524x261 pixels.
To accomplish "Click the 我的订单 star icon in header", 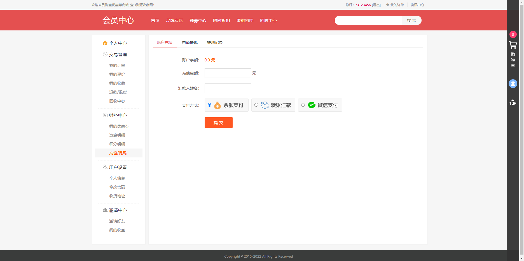I will tap(387, 5).
